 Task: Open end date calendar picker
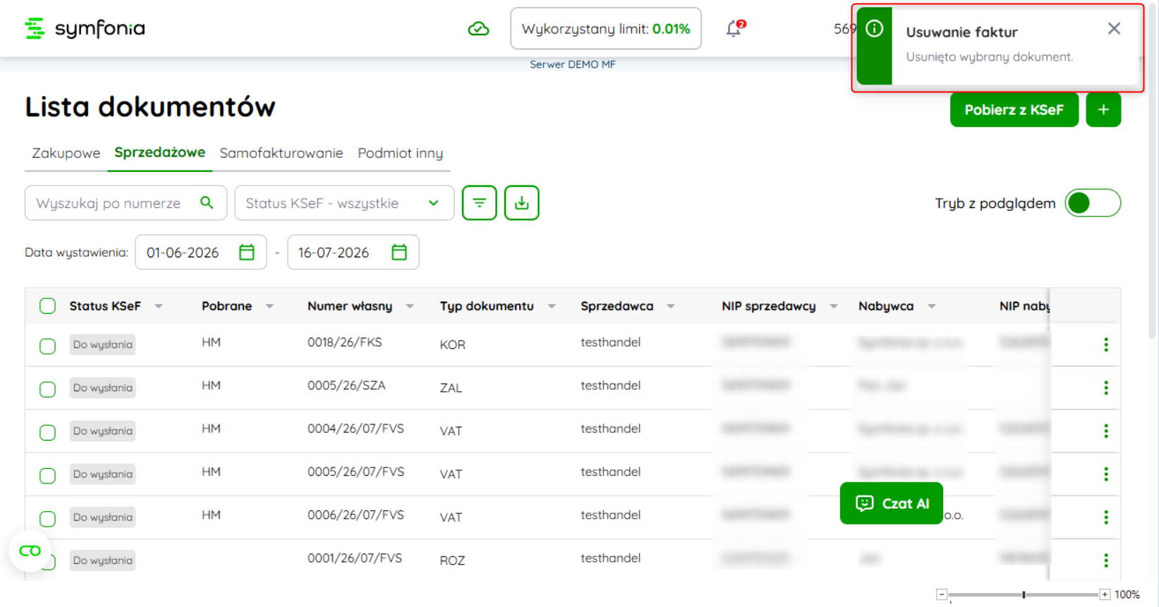pos(399,252)
